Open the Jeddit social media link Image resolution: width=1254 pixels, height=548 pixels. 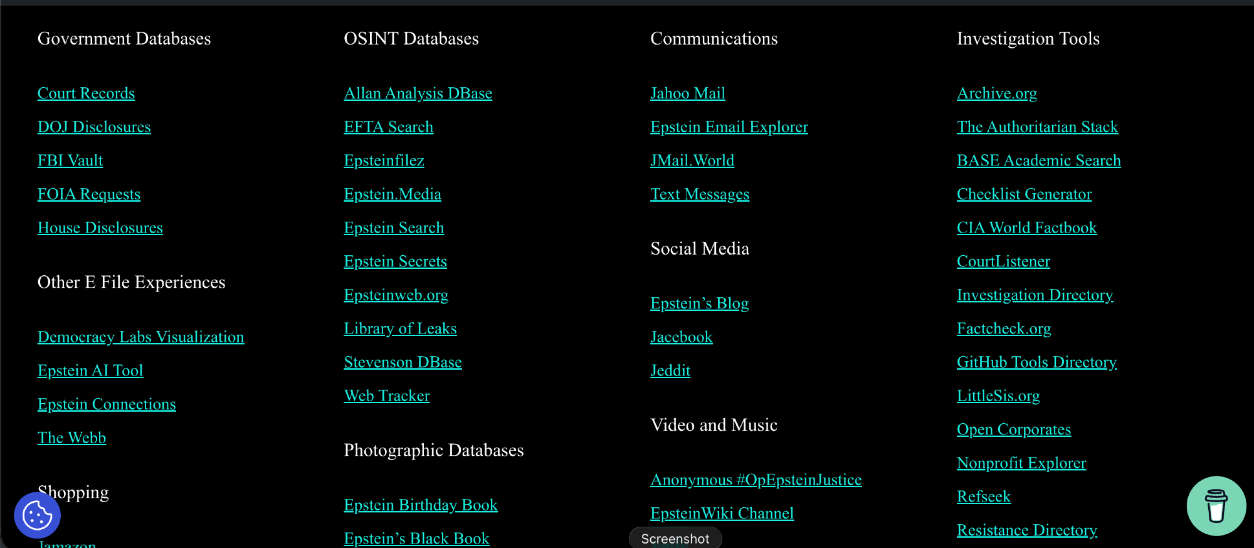[x=670, y=371]
